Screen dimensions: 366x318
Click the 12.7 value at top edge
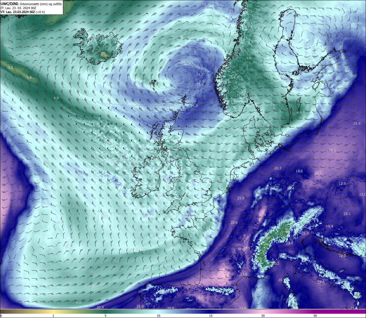(206, 4)
